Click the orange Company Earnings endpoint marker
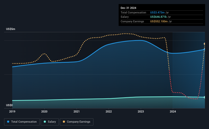The height and width of the screenshot is (129, 209). coord(205,44)
